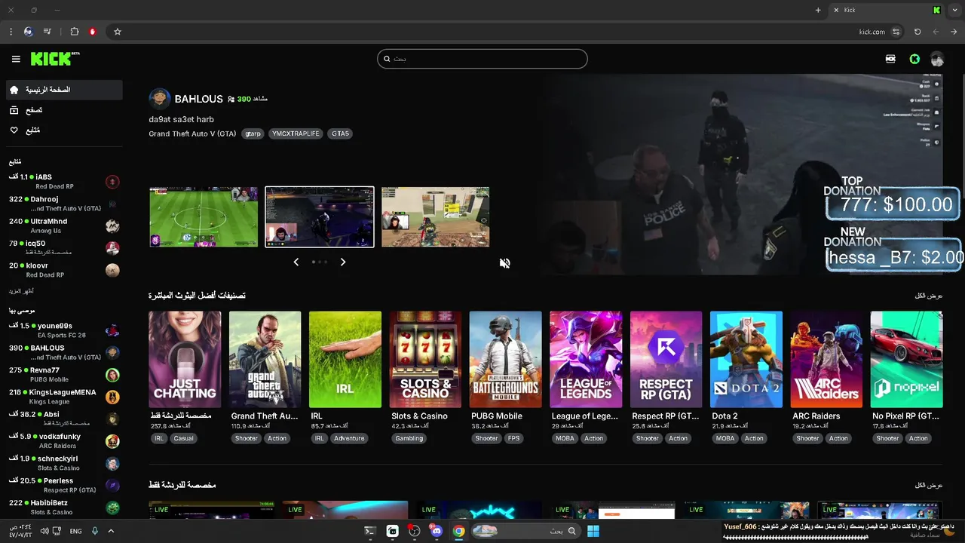This screenshot has height=543, width=965.
Task: Open kloovr channel in sidebar
Action: (x=64, y=270)
